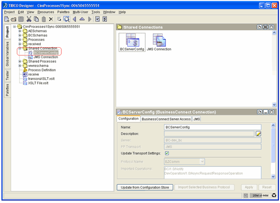This screenshot has width=280, height=203.
Task: Click maximize icon in Shared Connections header
Action: click(271, 27)
